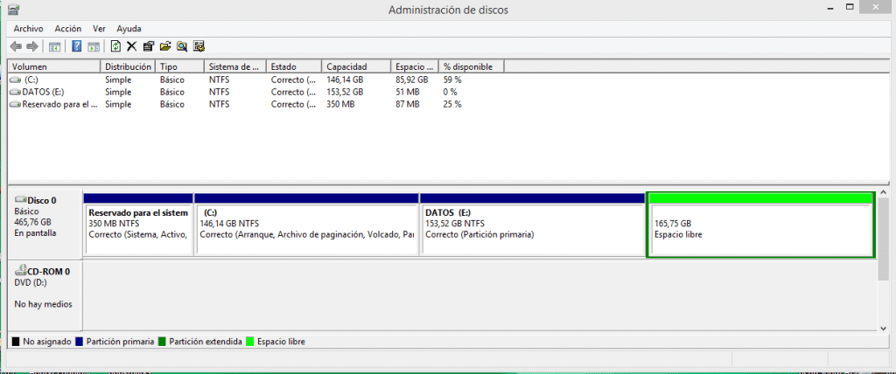Open the Ver menu
Screen dimensions: 896x374
[99, 29]
